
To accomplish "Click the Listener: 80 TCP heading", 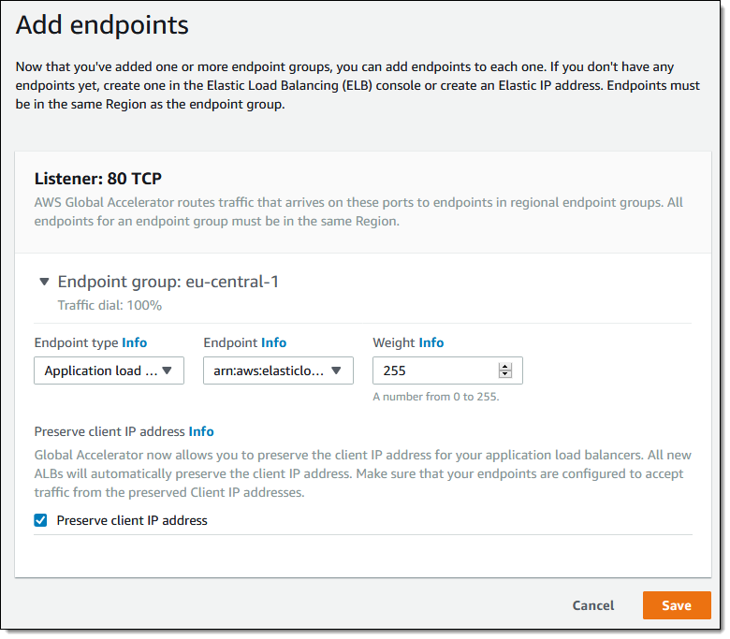I will click(x=99, y=178).
